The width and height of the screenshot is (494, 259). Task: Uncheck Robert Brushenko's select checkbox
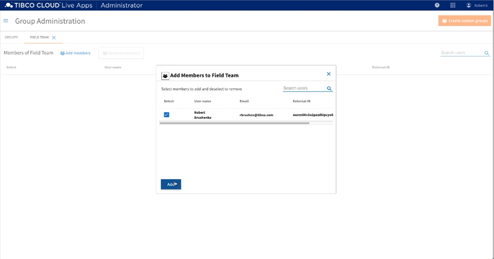click(166, 115)
